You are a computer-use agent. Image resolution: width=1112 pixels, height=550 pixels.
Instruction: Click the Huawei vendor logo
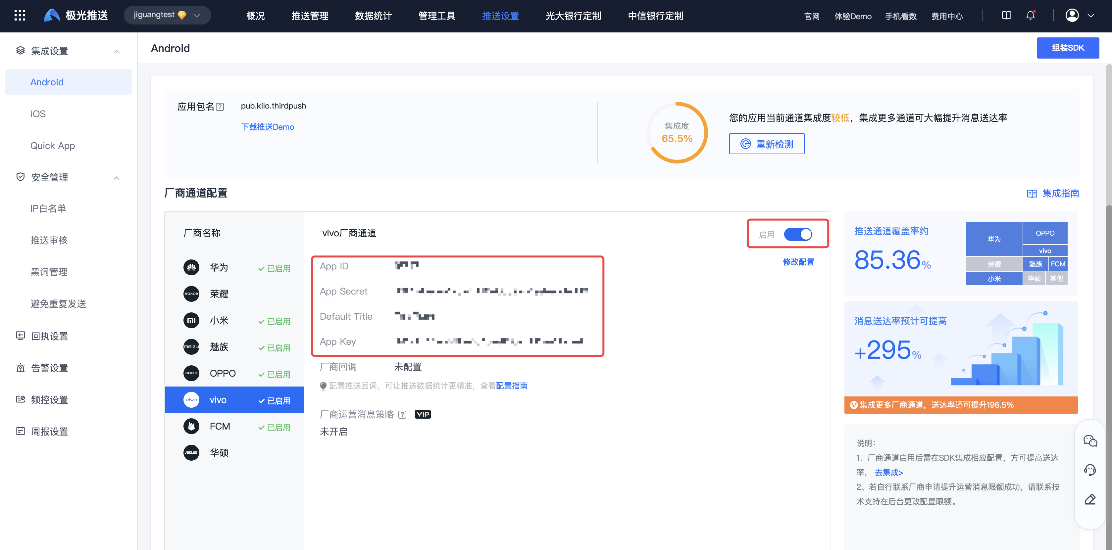[191, 267]
